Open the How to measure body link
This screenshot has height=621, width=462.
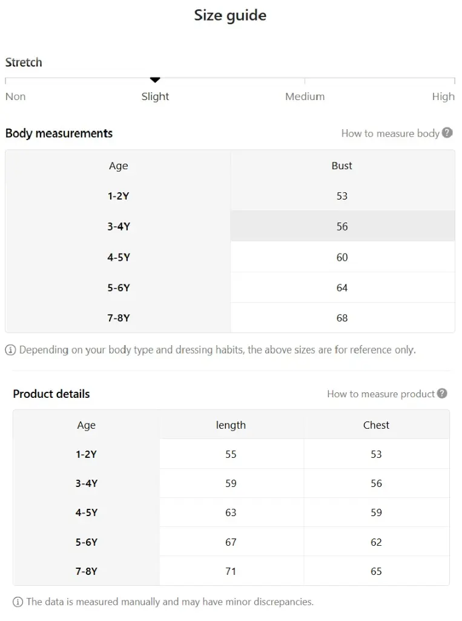pos(390,133)
